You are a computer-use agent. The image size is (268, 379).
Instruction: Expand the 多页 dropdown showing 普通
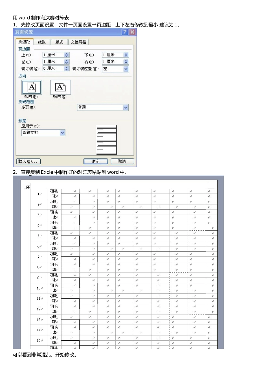point(126,107)
